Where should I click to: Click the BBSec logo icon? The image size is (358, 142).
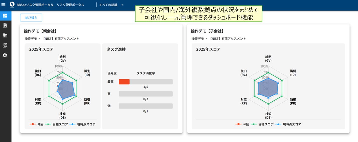click(x=12, y=5)
